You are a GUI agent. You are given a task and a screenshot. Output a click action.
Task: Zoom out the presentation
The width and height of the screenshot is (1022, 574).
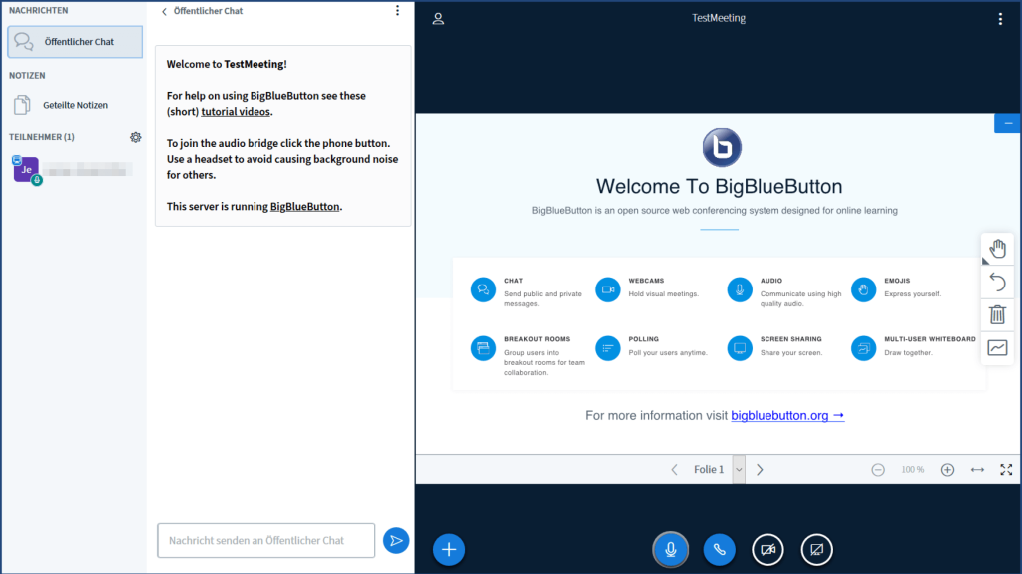[x=878, y=469]
